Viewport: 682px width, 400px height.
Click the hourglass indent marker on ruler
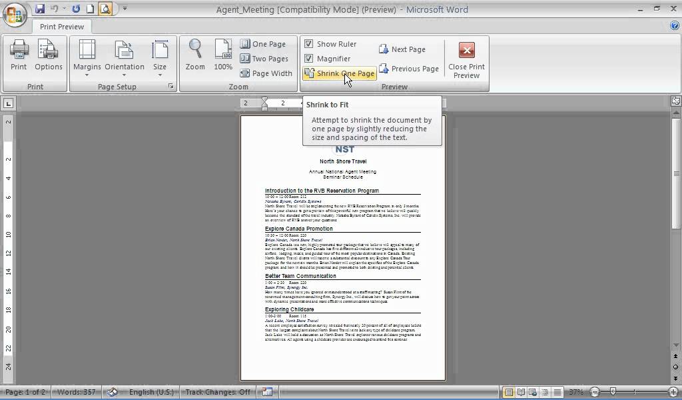(264, 103)
